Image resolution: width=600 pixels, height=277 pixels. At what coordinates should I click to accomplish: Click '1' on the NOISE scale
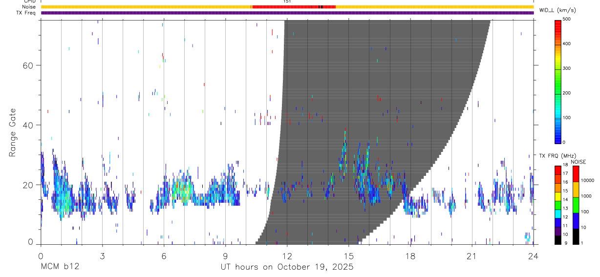click(x=581, y=243)
